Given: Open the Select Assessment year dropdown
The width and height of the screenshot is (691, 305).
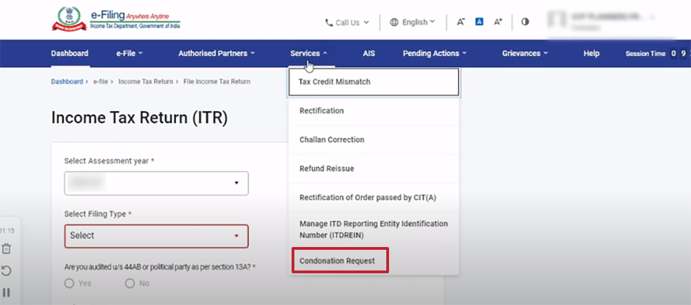Looking at the screenshot, I should tap(156, 184).
